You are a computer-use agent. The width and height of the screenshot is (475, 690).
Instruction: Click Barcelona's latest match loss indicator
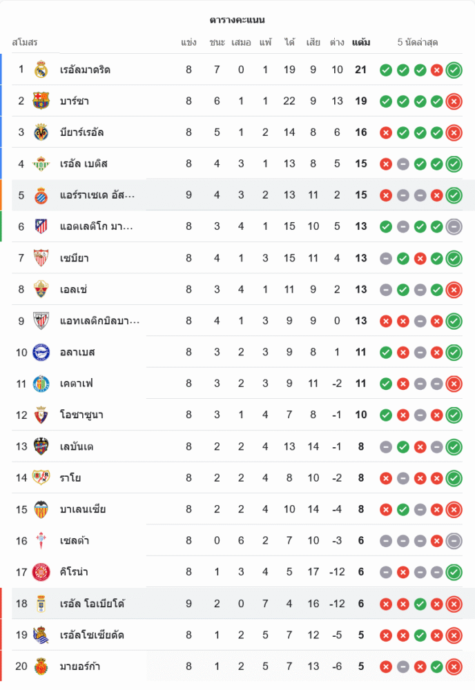[454, 101]
